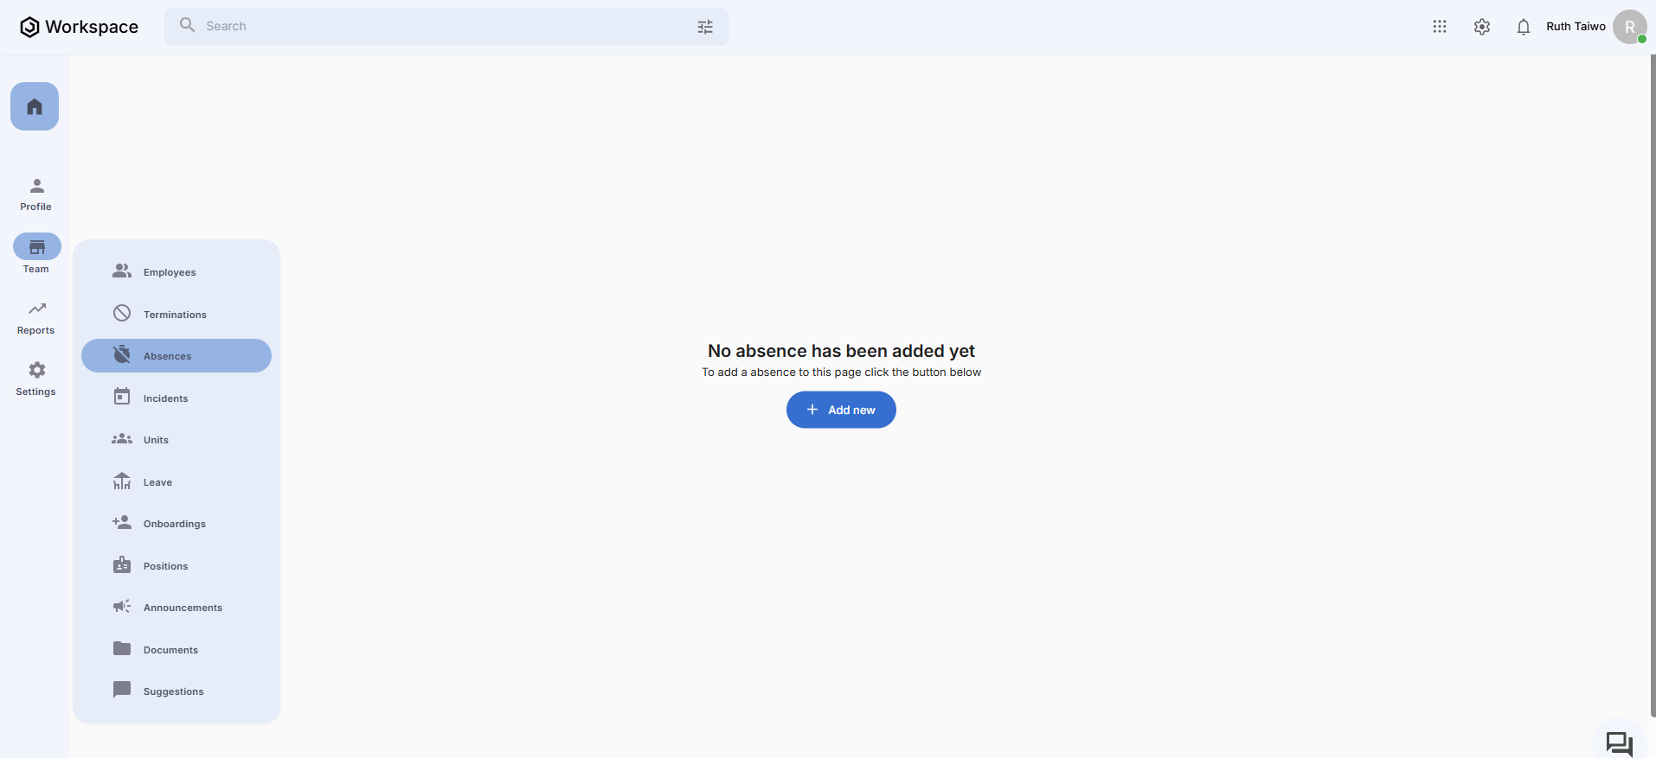Go to the Incidents page
The height and width of the screenshot is (758, 1656).
click(x=165, y=398)
